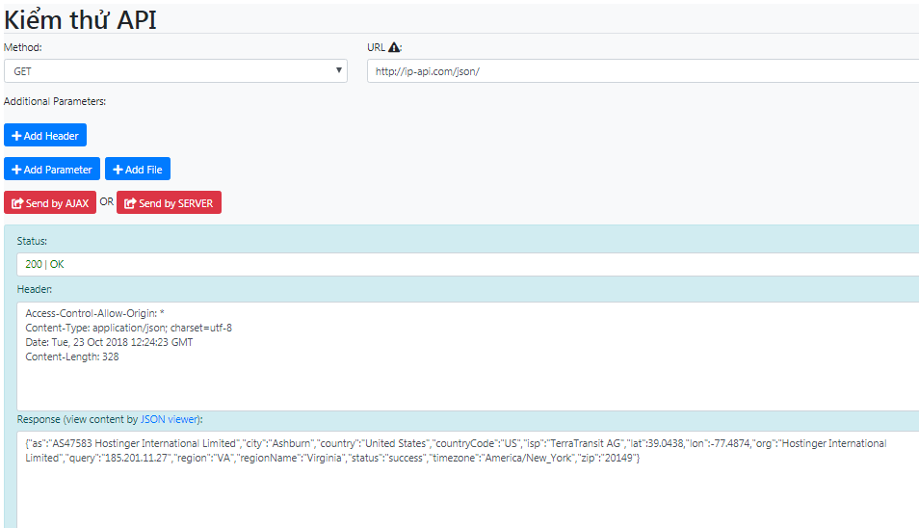Click the Add Header button
The width and height of the screenshot is (919, 528).
(x=45, y=135)
